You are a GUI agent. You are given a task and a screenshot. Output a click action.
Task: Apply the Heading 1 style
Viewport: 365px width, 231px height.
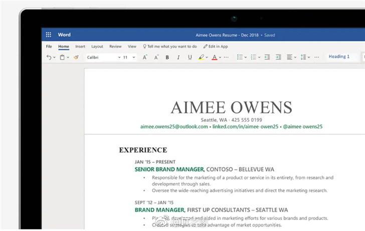(x=339, y=57)
